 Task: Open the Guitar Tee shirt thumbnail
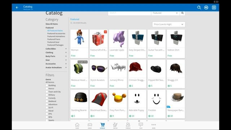coord(156,39)
